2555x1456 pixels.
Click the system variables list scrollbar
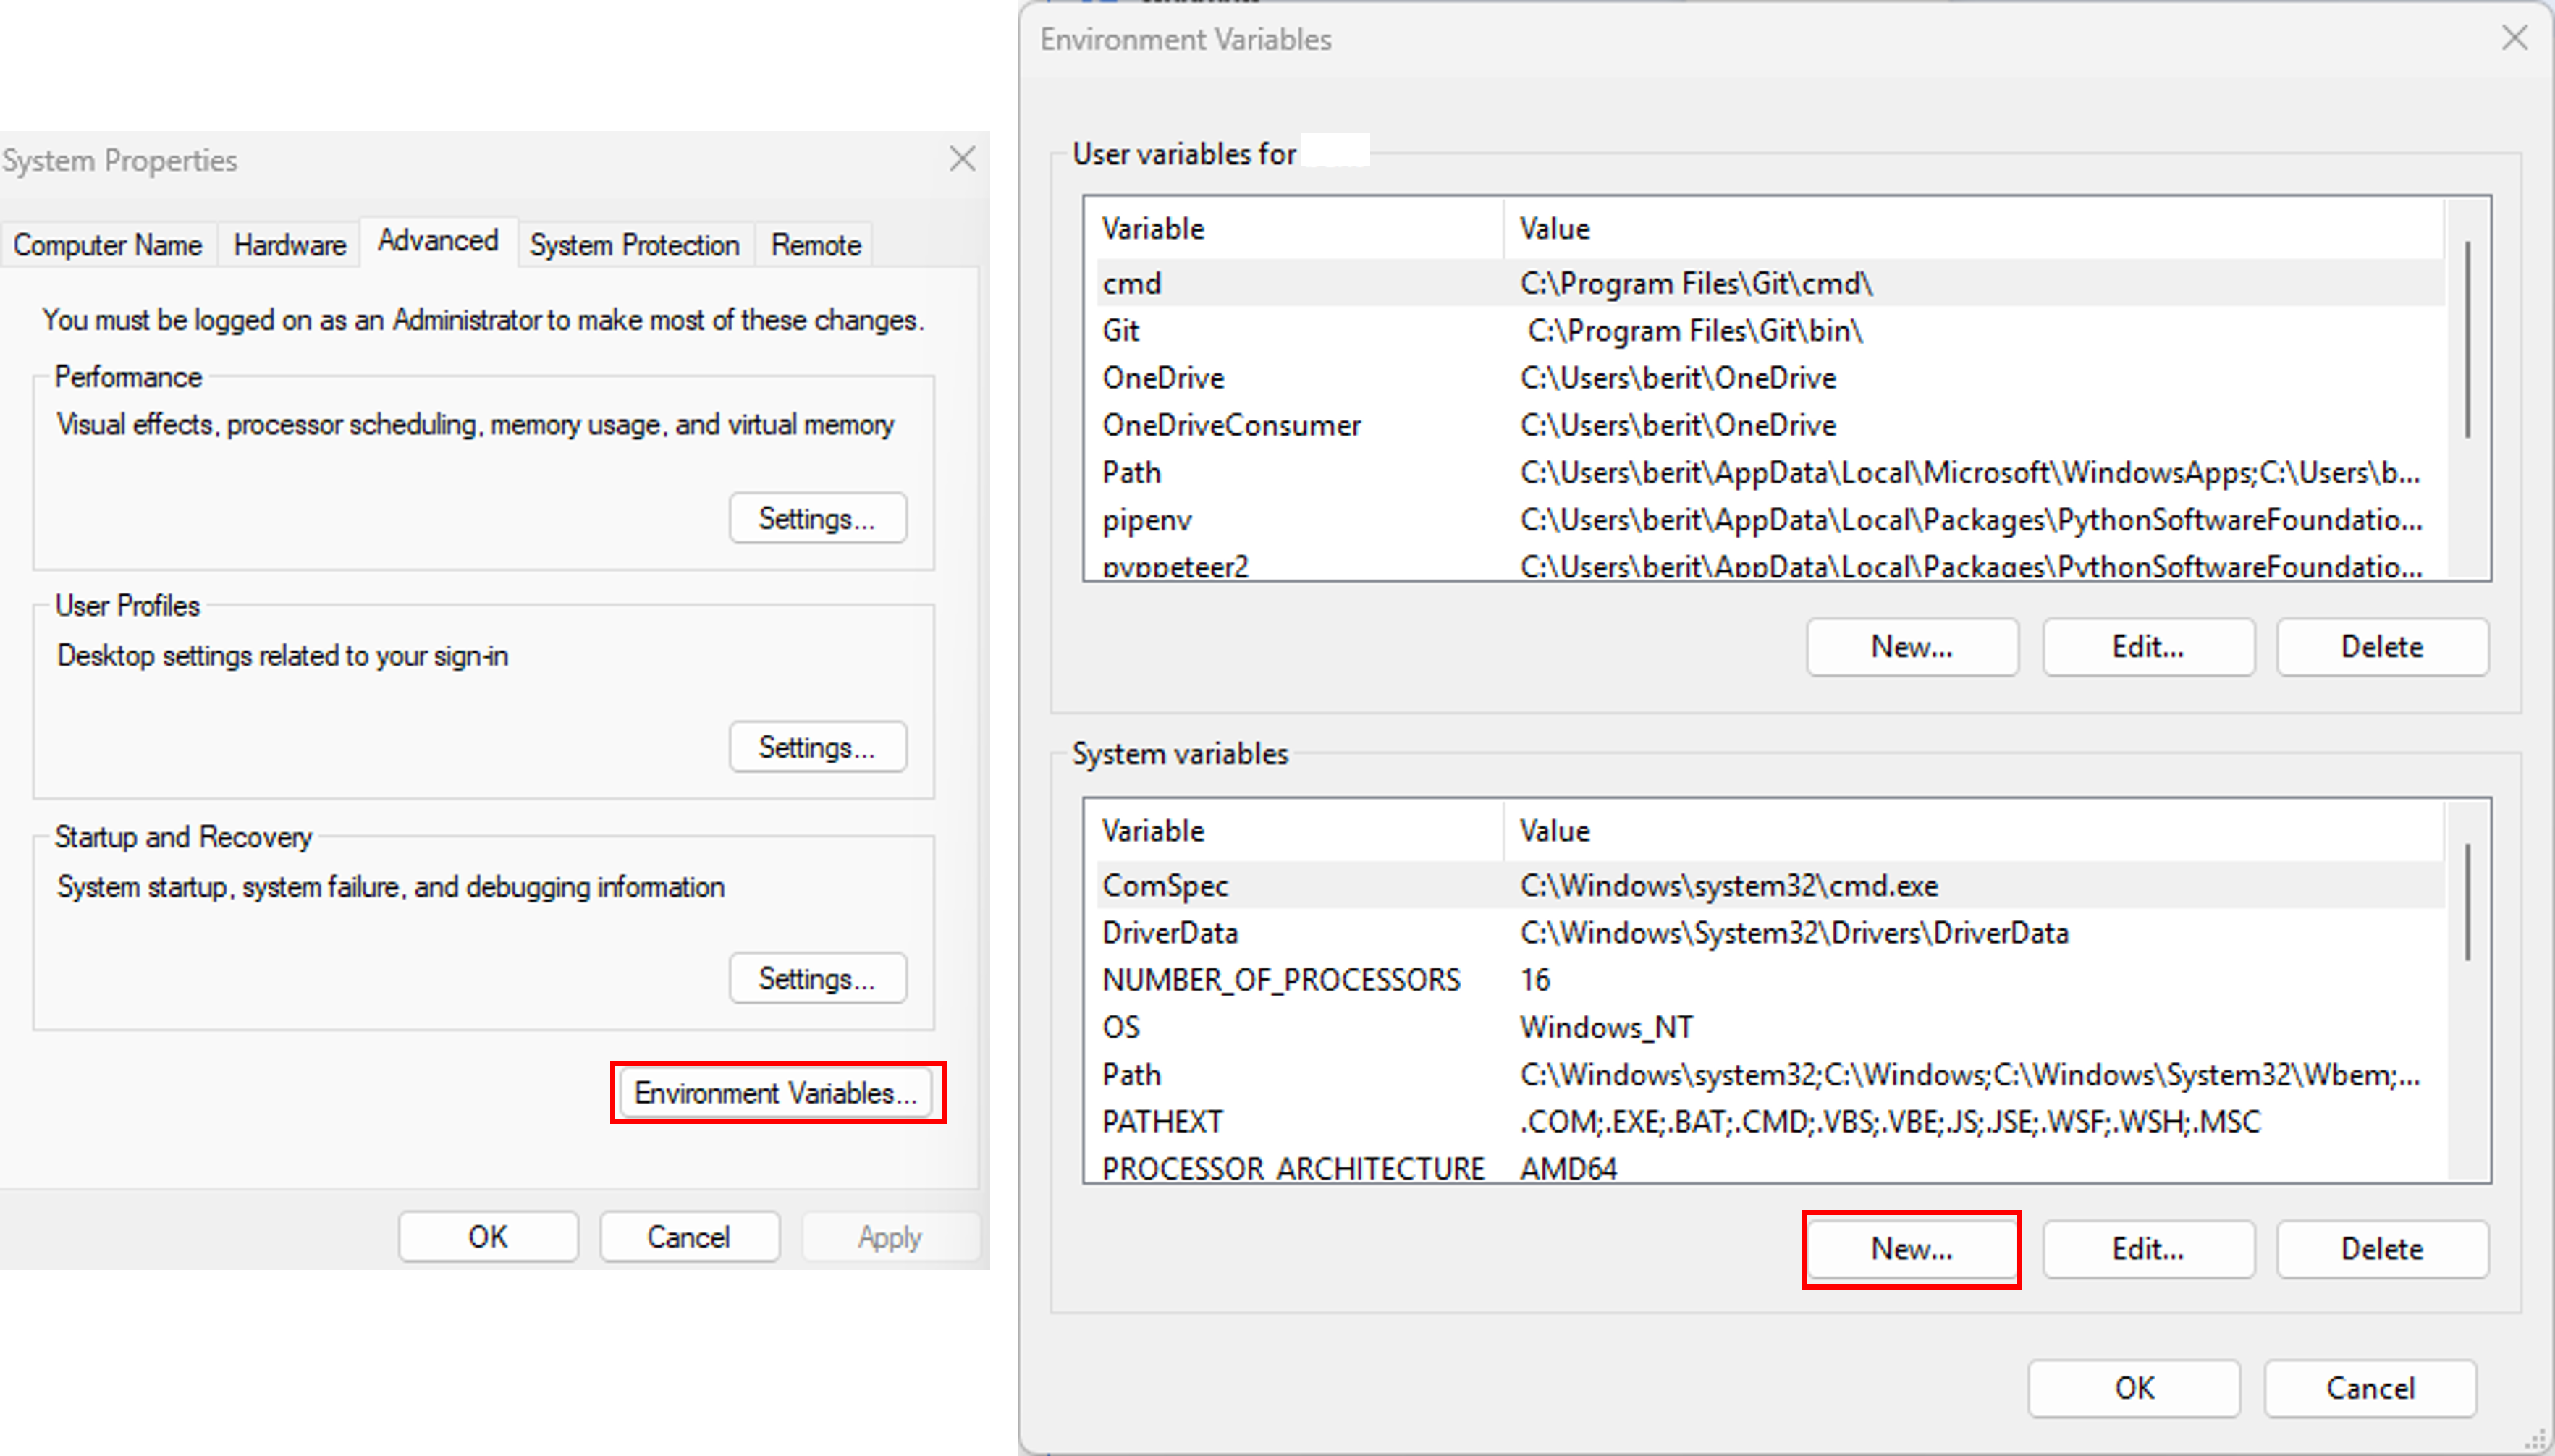pos(2467,902)
